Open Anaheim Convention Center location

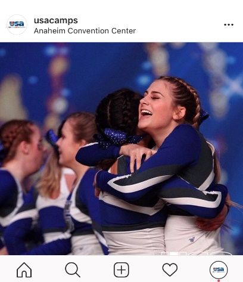[x=85, y=31]
